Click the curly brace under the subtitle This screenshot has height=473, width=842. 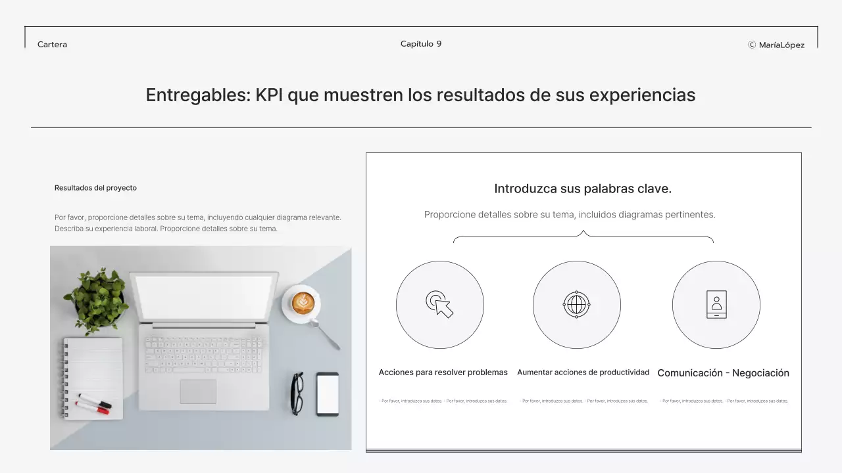coord(583,236)
